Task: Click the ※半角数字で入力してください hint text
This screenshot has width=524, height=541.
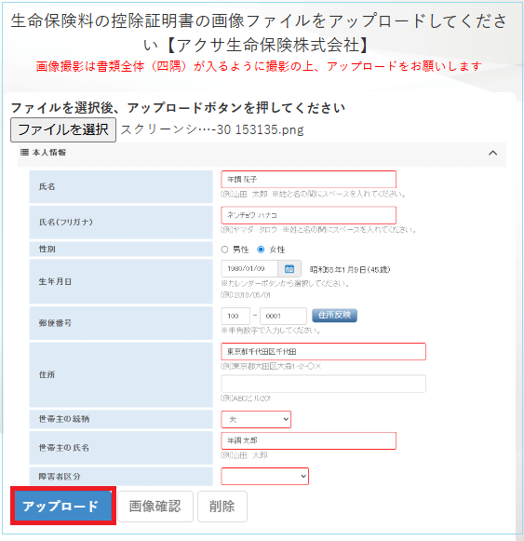Action: coord(271,331)
